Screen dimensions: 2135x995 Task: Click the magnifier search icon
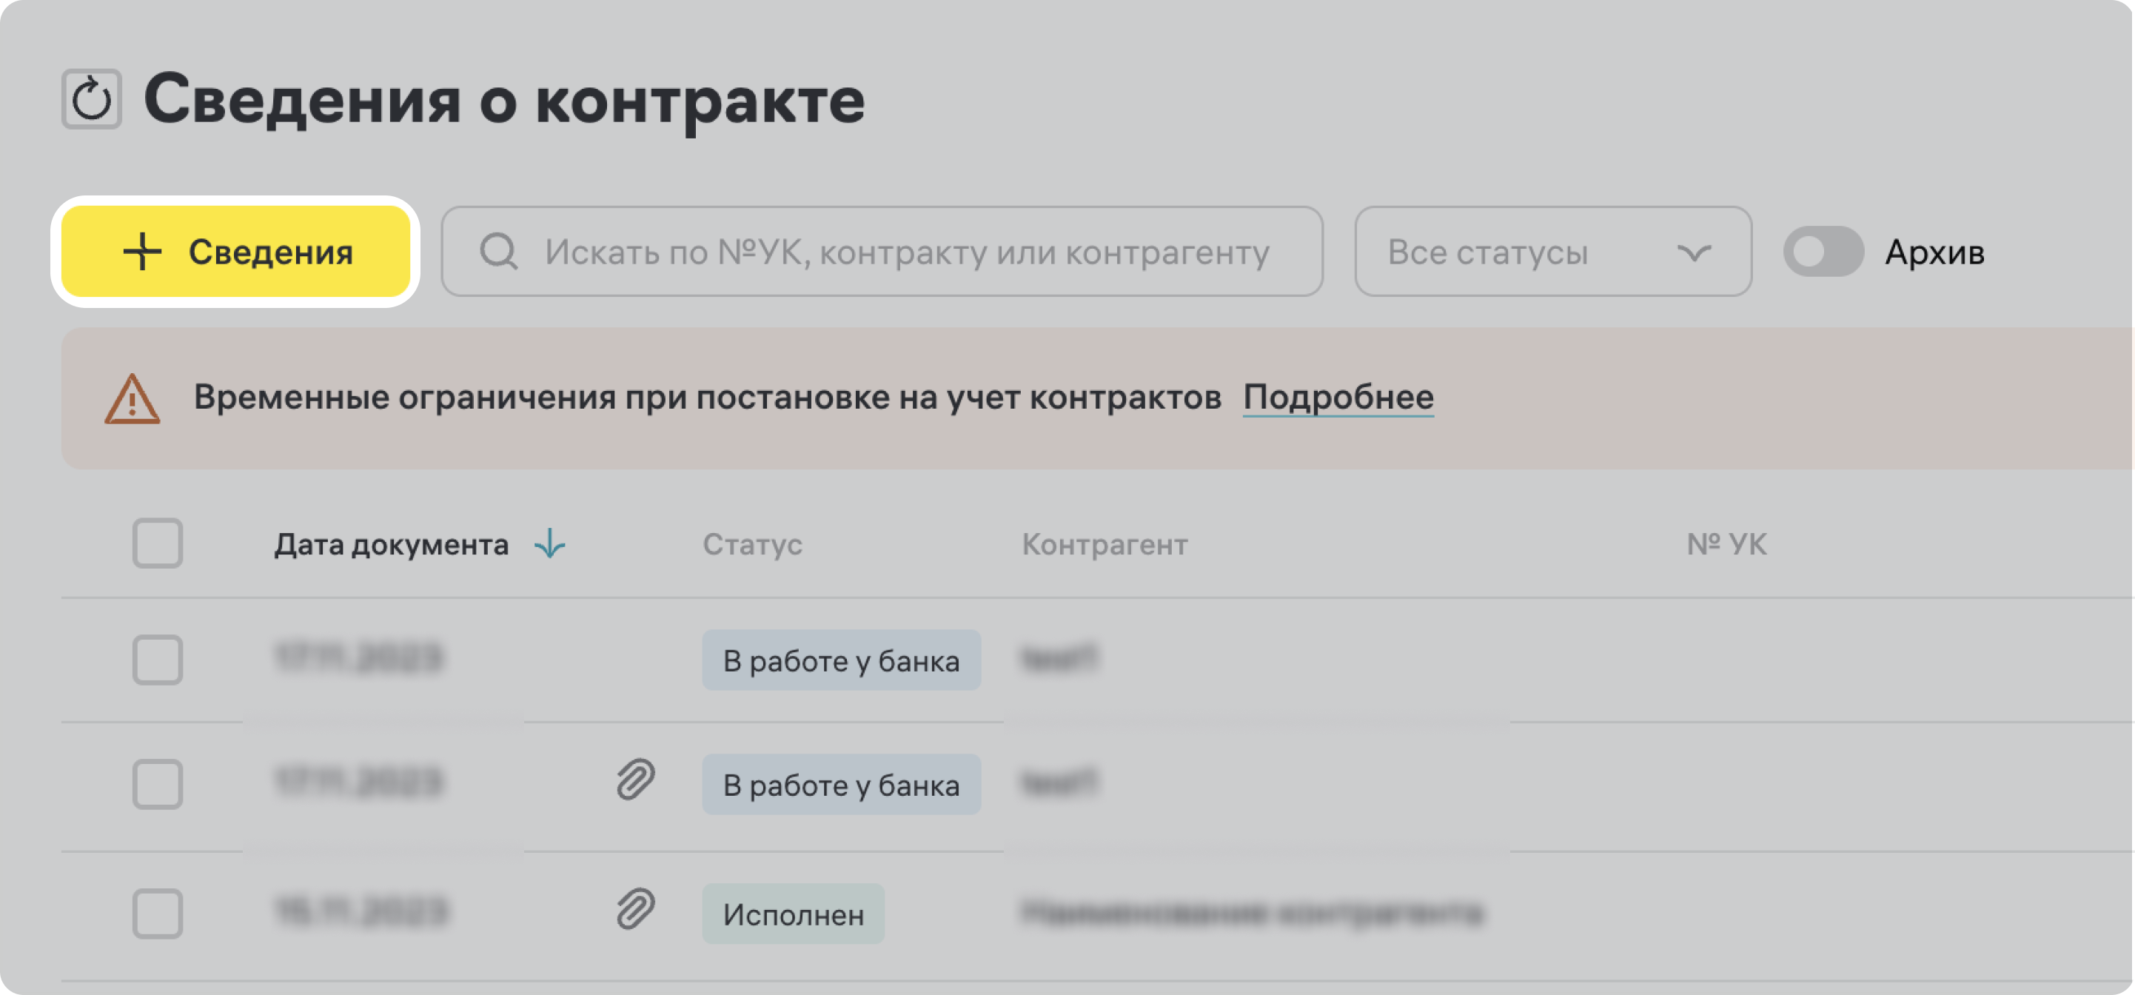tap(499, 252)
